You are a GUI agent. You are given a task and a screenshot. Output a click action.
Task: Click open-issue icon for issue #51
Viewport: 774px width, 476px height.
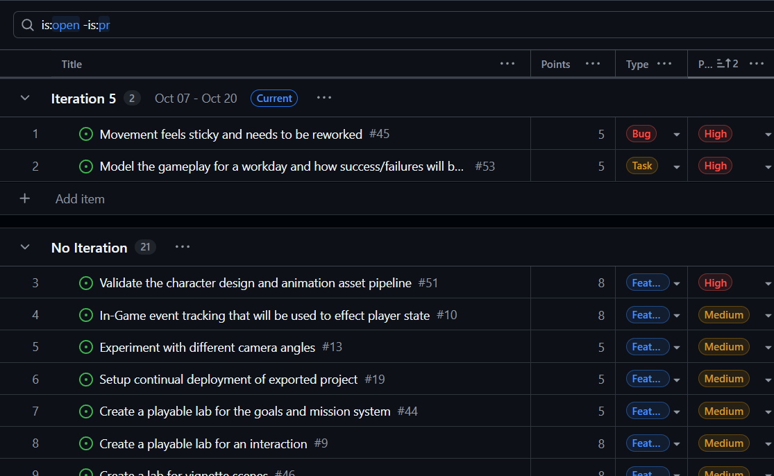(x=86, y=283)
